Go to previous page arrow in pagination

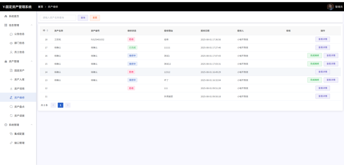53,105
